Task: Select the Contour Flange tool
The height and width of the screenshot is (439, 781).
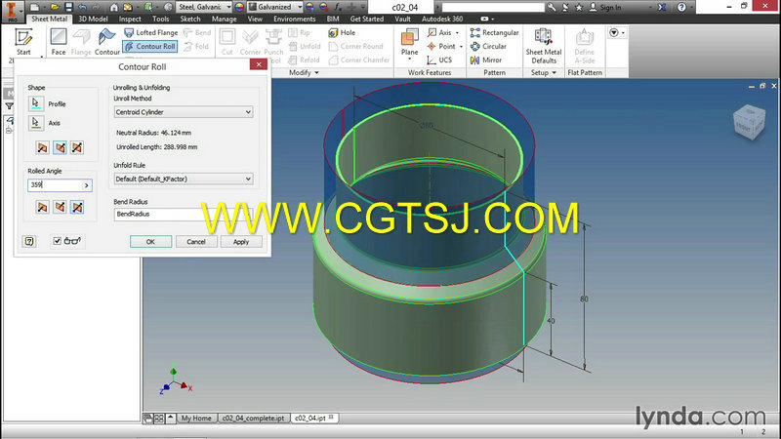Action: tap(107, 42)
